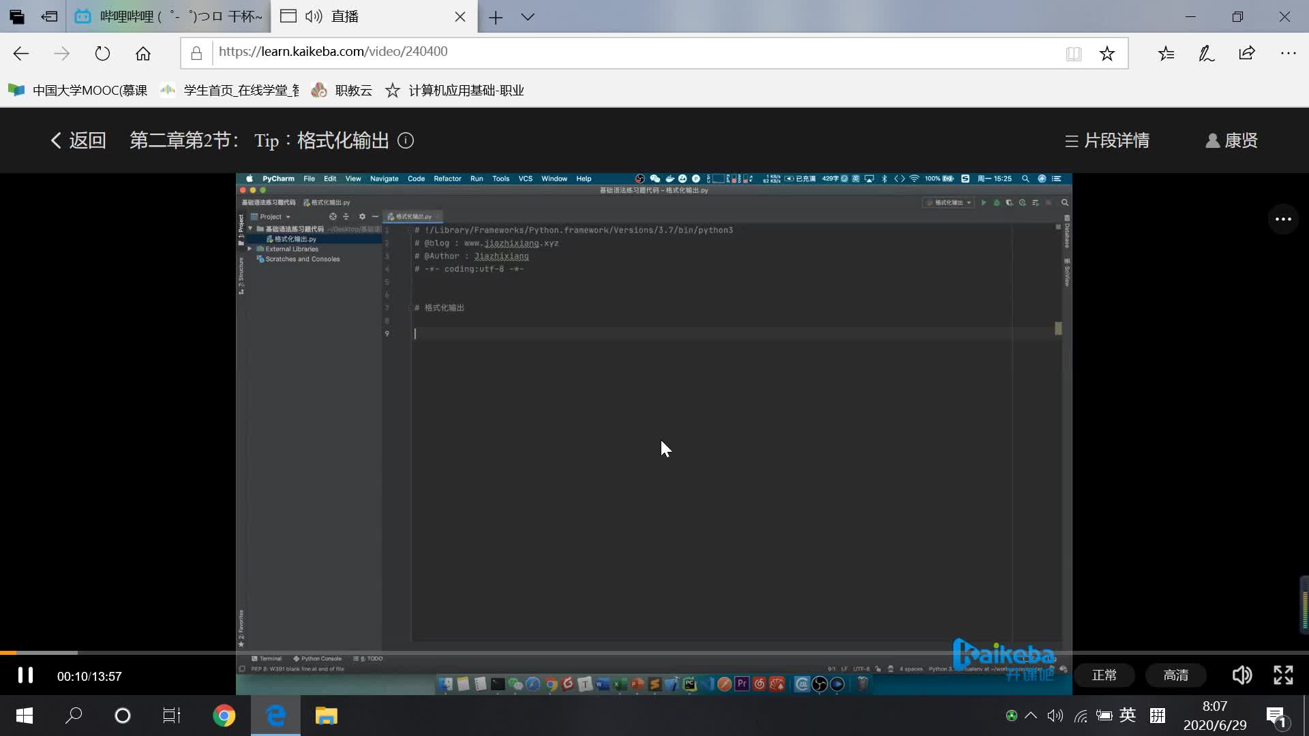The image size is (1309, 736).
Task: Open 片段详情 segment details
Action: (x=1107, y=140)
